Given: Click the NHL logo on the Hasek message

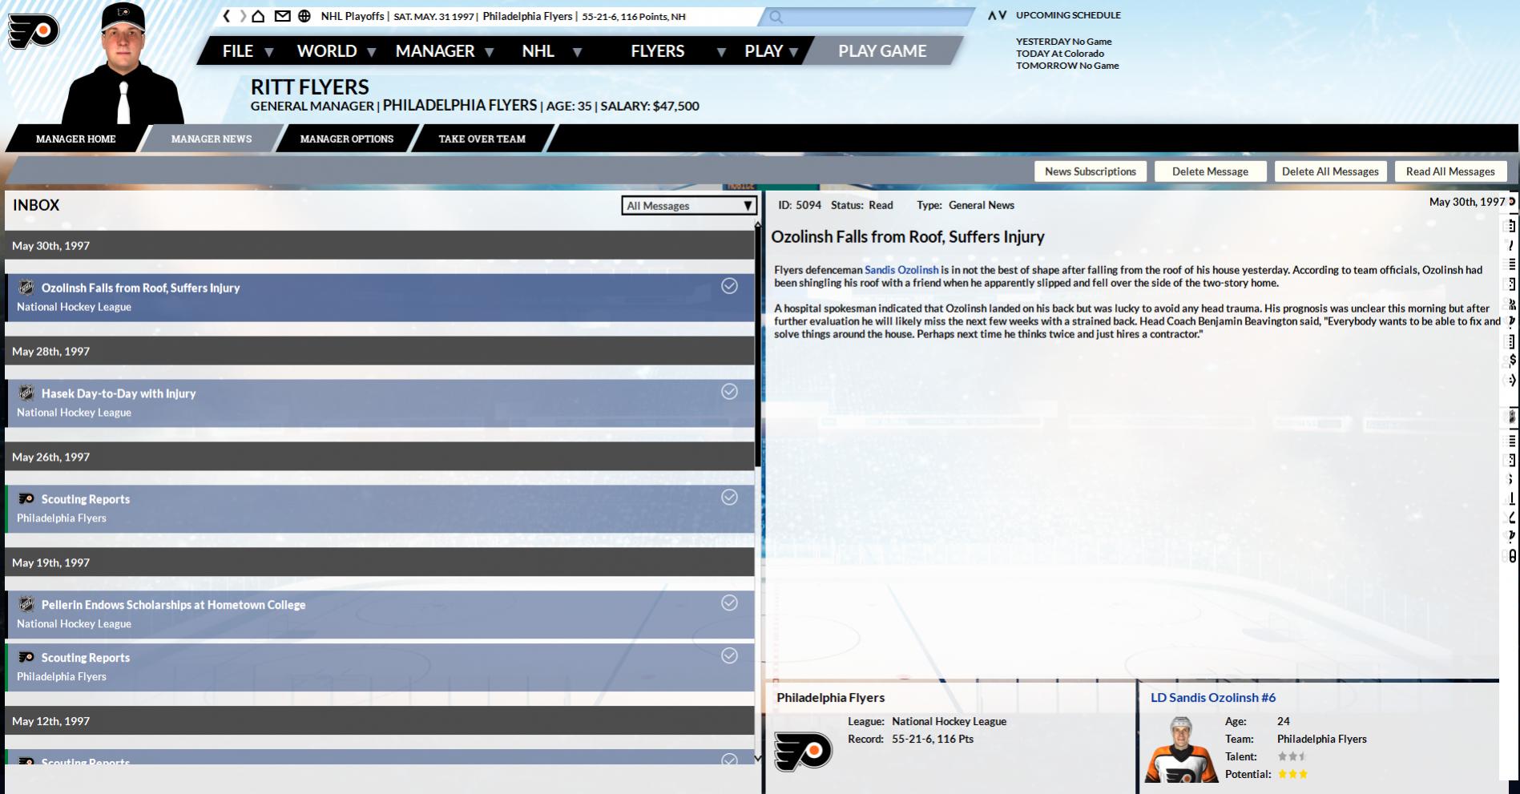Looking at the screenshot, I should 26,393.
